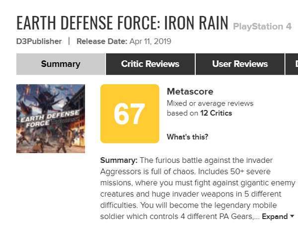
Task: Open the Critic Reviews tab
Action: pos(150,64)
